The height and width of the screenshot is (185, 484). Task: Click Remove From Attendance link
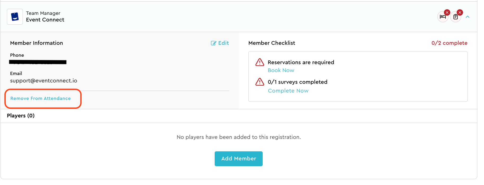coord(41,98)
